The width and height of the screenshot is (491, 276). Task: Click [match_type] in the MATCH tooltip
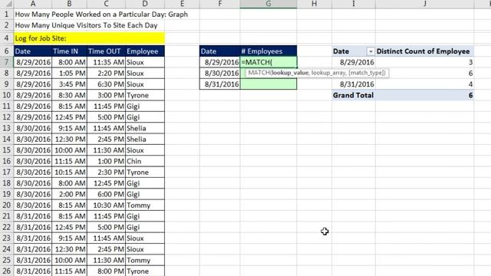[x=367, y=73]
